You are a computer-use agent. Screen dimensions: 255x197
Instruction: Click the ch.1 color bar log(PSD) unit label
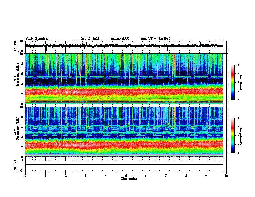click(x=241, y=84)
